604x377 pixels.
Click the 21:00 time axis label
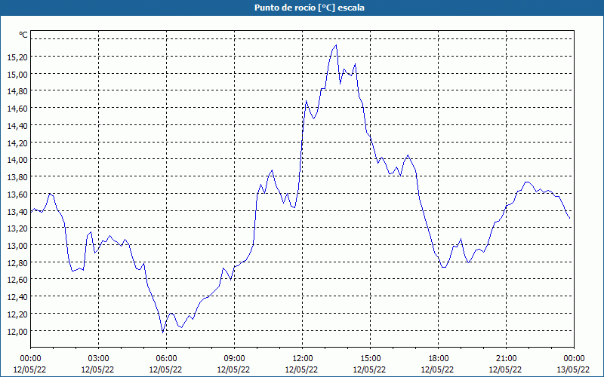pos(506,359)
